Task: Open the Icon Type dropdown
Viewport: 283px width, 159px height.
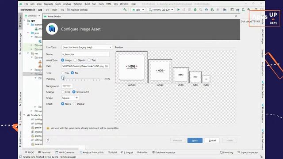Action: [x=87, y=47]
